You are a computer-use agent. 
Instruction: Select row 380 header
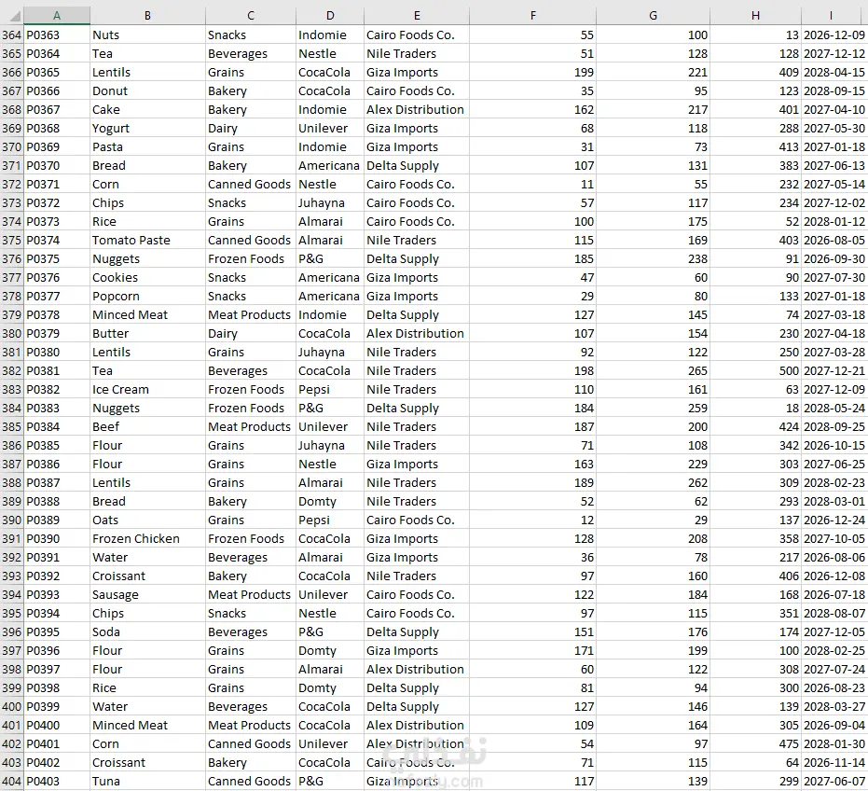coord(11,333)
